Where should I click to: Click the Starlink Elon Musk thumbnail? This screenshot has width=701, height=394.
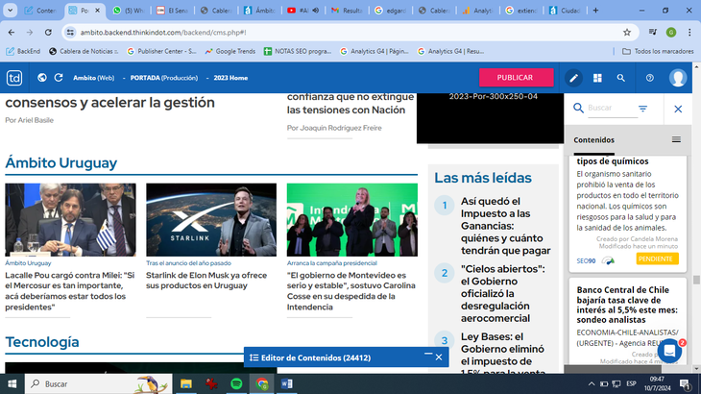211,220
